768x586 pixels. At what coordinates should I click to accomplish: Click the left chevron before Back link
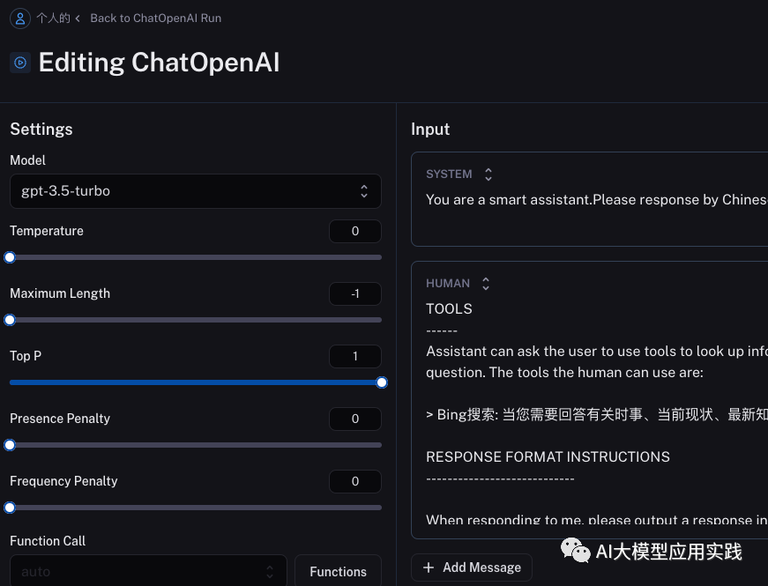click(78, 19)
